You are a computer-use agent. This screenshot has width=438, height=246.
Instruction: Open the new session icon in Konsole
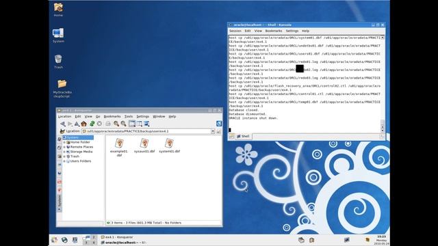[231, 137]
